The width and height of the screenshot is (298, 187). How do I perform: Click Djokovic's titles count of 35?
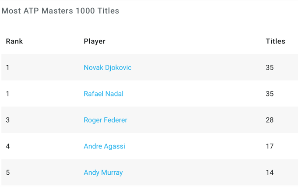[x=270, y=67]
